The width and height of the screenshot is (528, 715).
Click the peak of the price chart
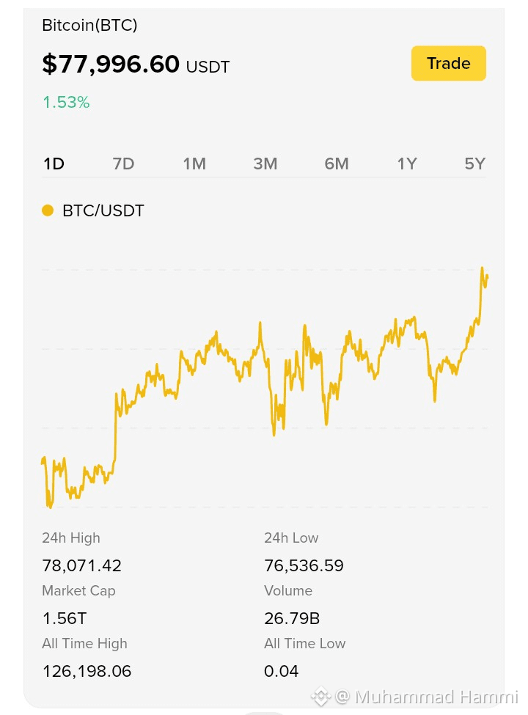pos(483,269)
